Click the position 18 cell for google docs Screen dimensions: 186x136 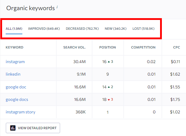[108, 99]
